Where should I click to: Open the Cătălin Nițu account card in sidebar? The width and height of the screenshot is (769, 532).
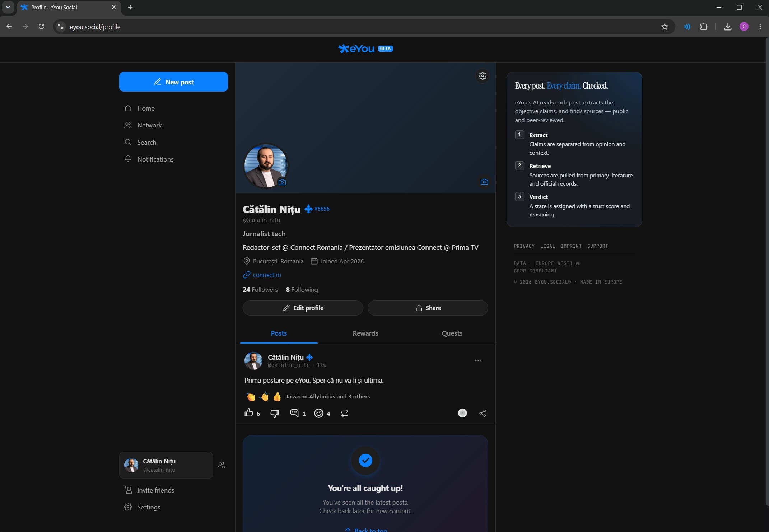[x=166, y=465]
